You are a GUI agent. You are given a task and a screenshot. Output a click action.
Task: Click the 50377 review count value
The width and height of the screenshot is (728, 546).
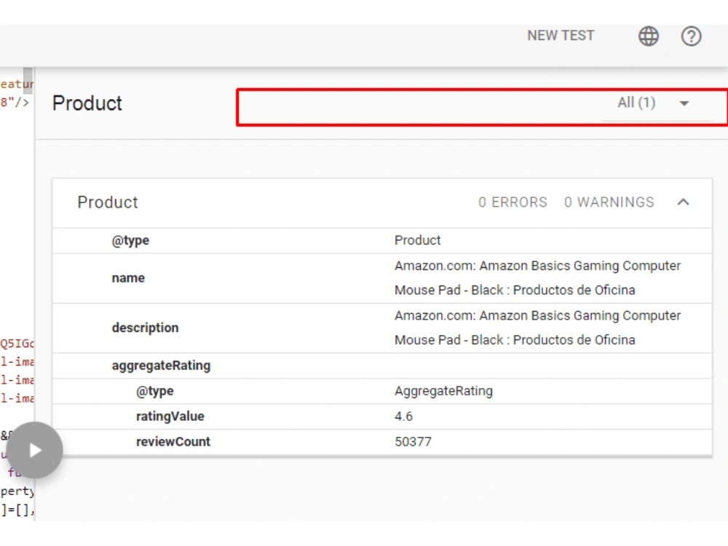(413, 442)
